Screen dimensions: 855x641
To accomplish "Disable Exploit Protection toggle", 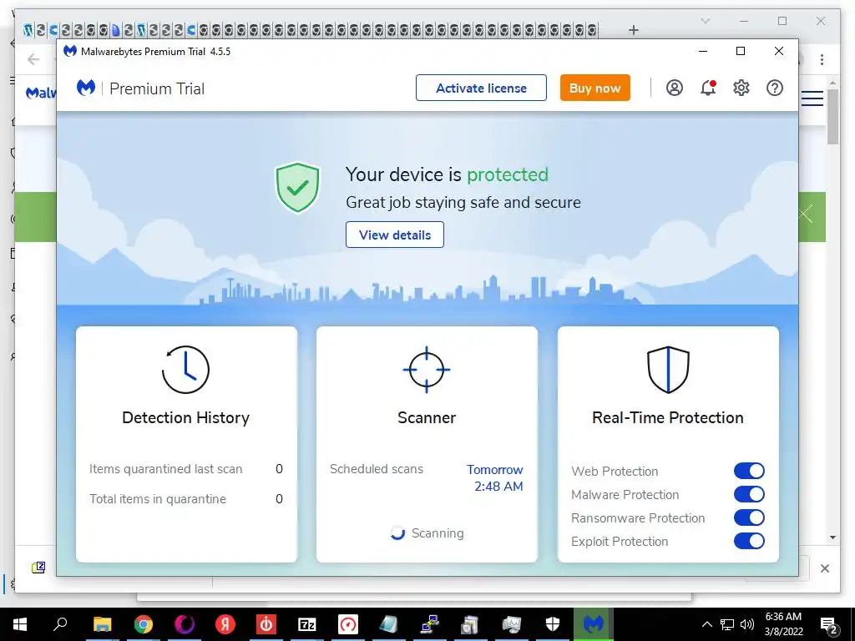I will click(749, 541).
